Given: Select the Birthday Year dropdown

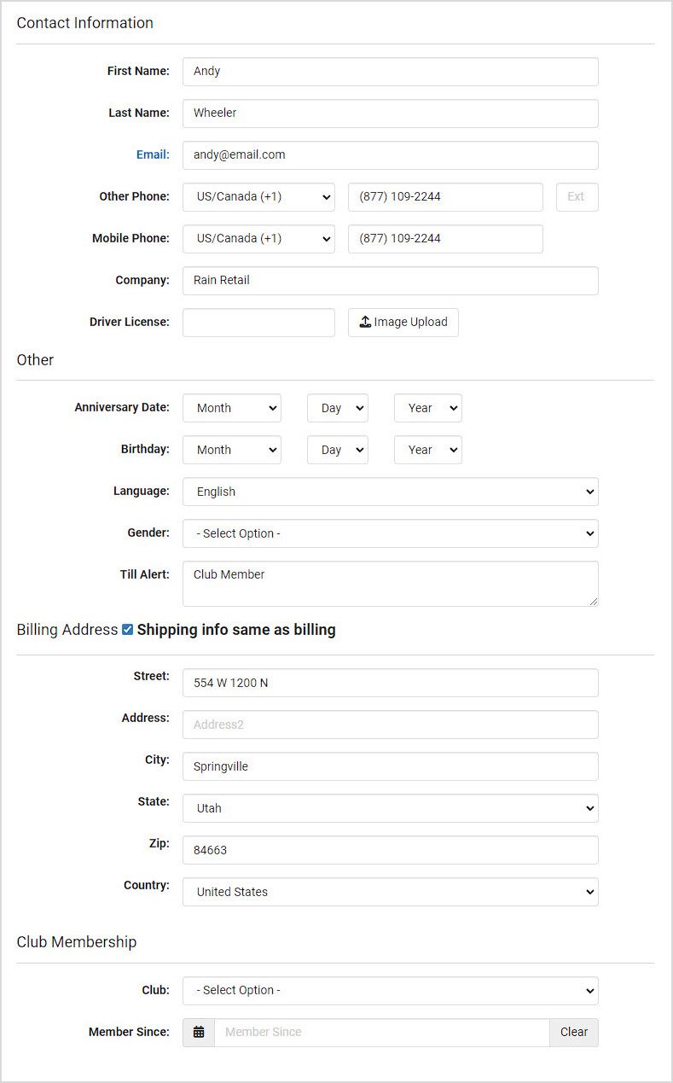Looking at the screenshot, I should point(428,450).
